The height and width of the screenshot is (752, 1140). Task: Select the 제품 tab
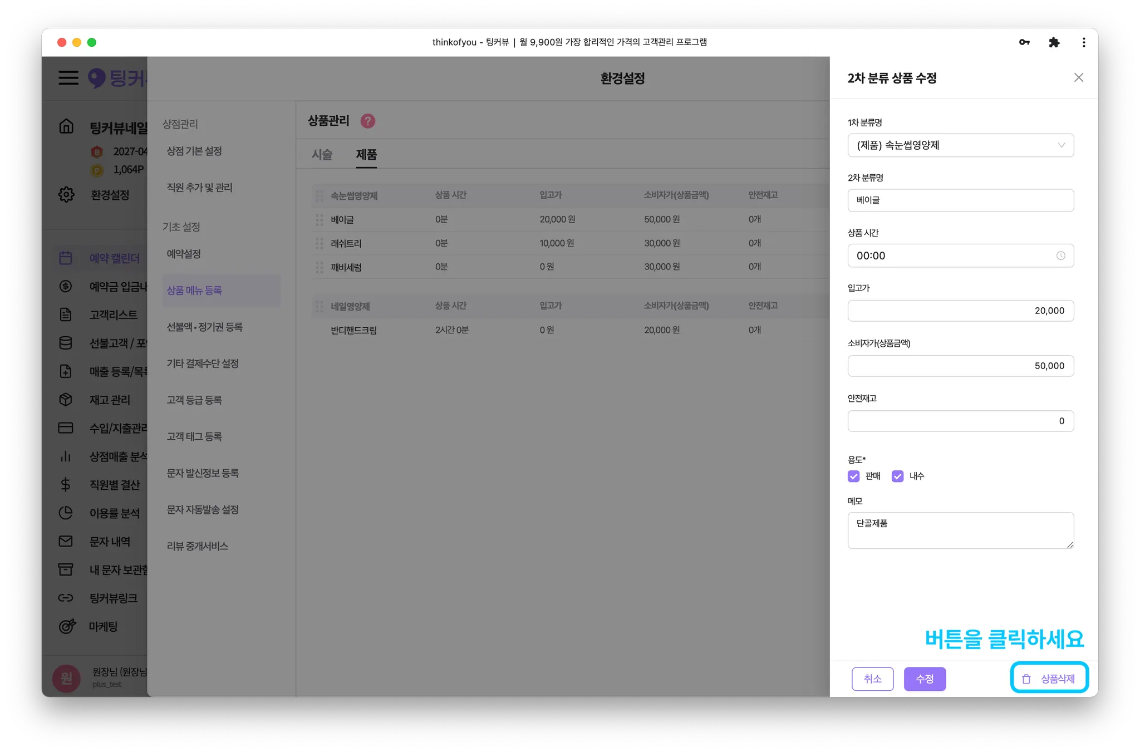366,155
